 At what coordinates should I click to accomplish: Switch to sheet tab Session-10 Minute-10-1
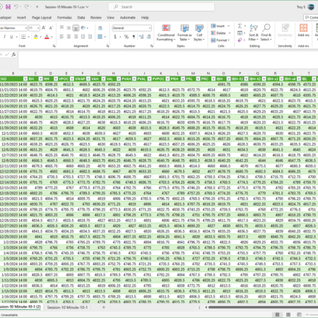(x=67, y=307)
